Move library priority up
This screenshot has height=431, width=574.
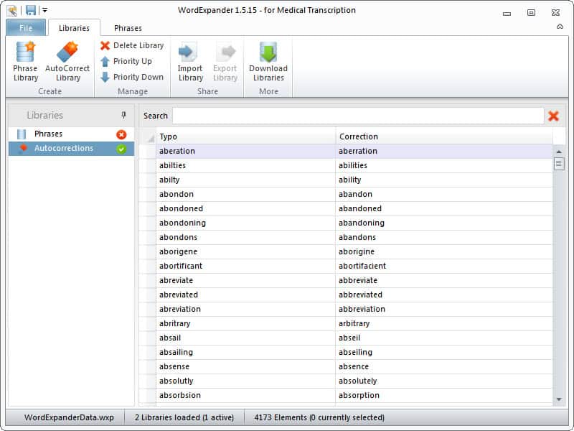(129, 61)
